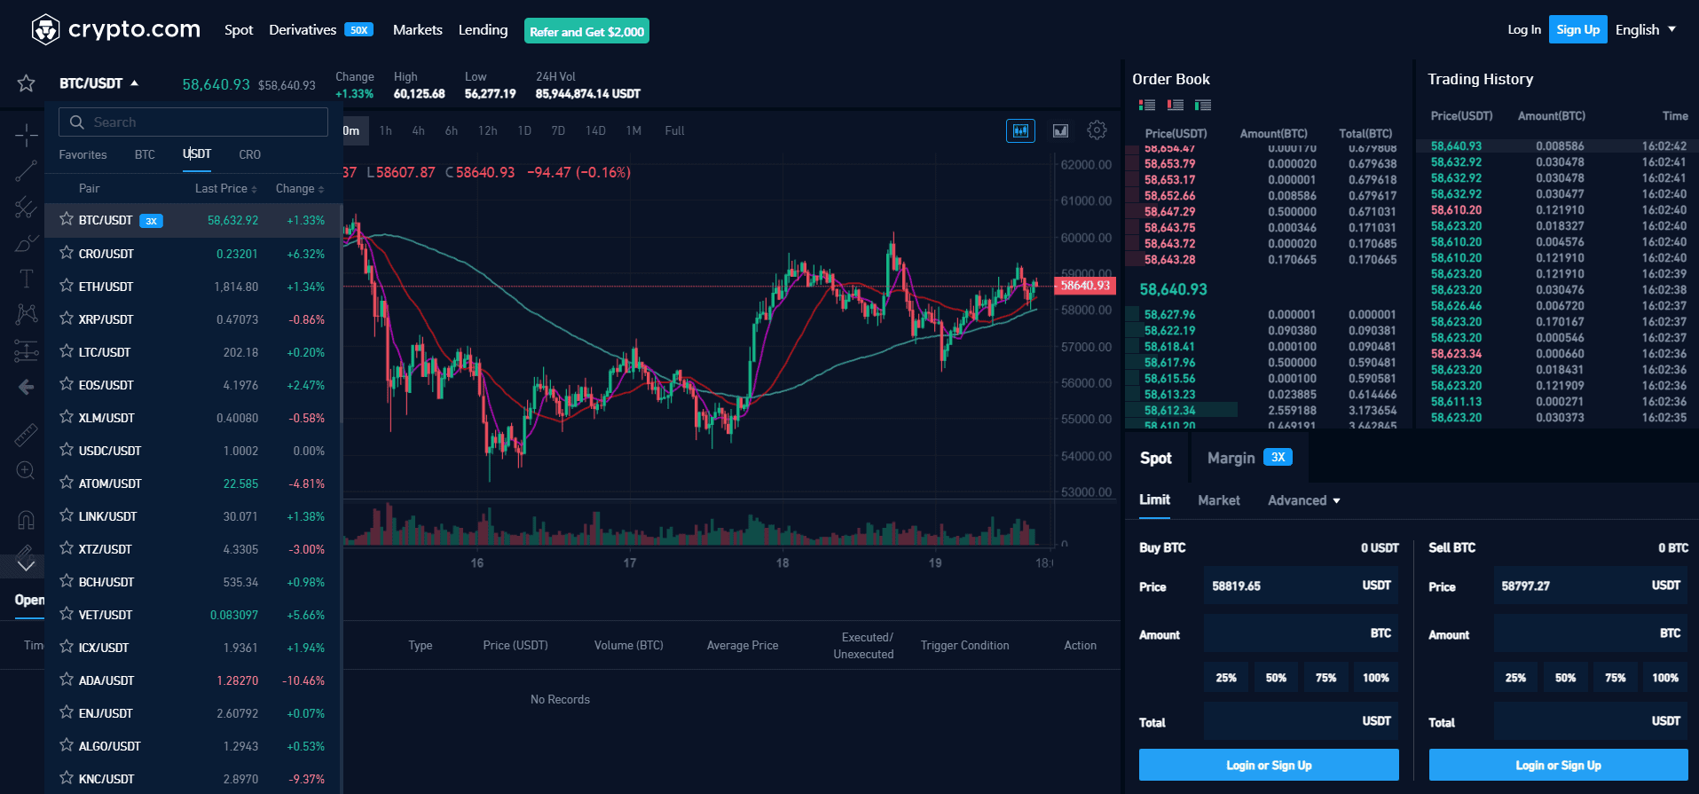Enable the magnet snap mode
Screen dimensions: 1699x794
tap(26, 520)
